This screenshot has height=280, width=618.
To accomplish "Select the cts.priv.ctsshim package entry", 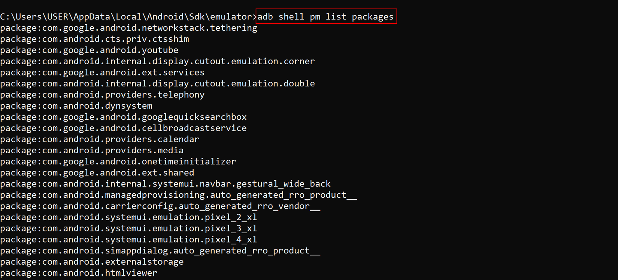I will (94, 39).
